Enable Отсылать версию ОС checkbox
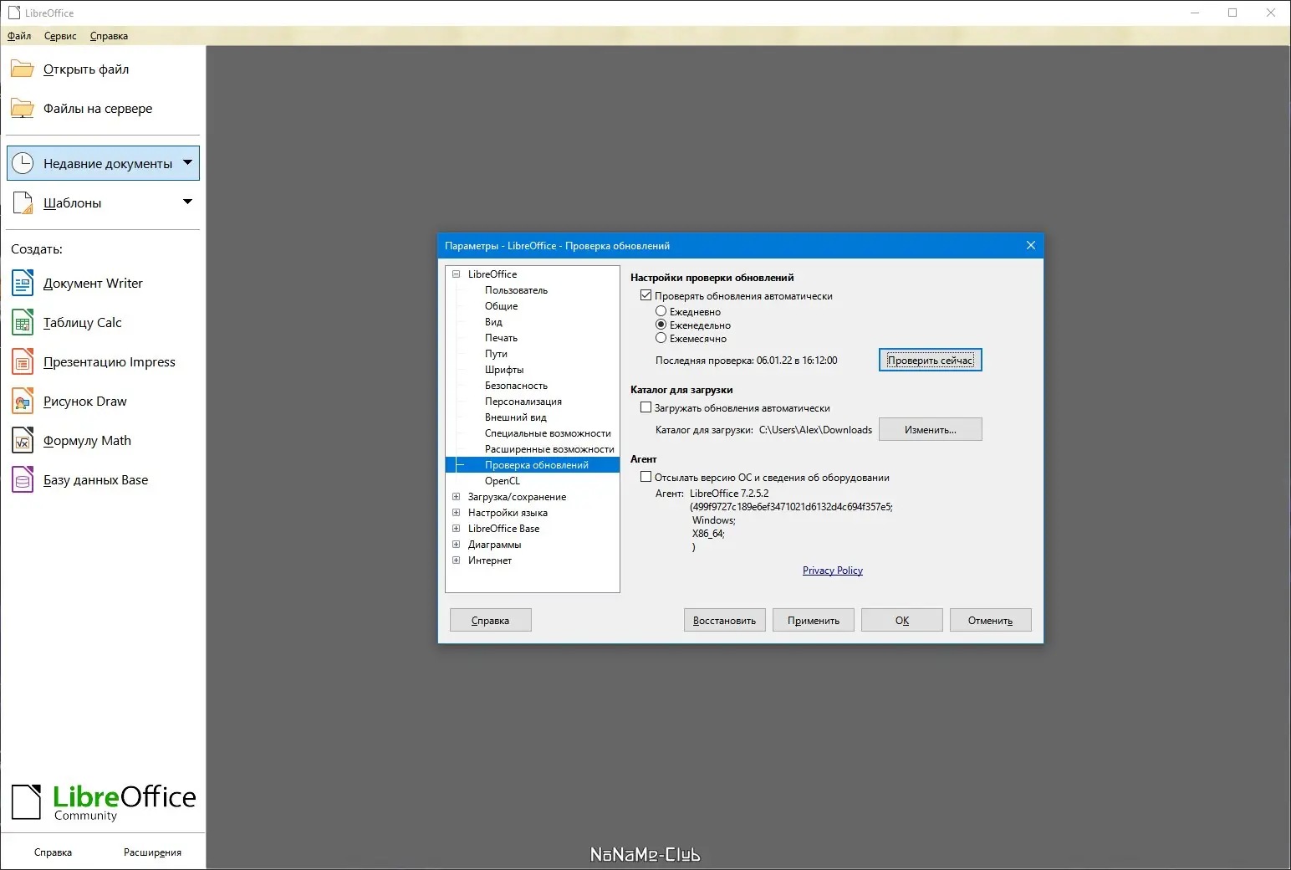This screenshot has width=1291, height=870. click(645, 477)
